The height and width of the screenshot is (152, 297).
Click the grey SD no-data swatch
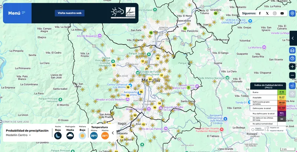click(281, 119)
